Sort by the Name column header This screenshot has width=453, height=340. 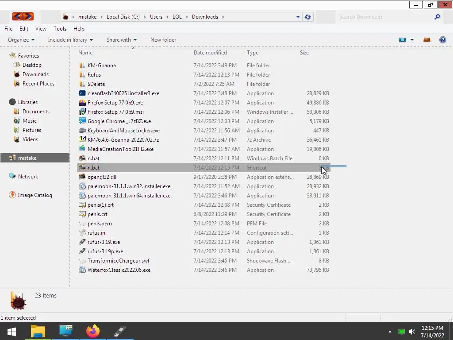tap(85, 53)
